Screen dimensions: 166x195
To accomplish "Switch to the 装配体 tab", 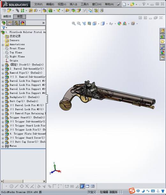I will pyautogui.click(x=7, y=16).
